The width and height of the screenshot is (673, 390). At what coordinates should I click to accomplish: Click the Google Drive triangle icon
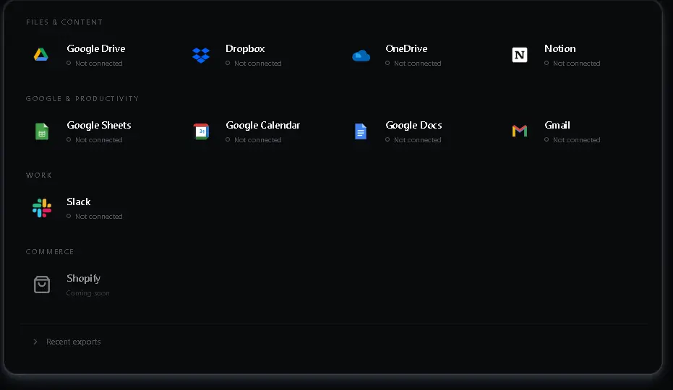pyautogui.click(x=41, y=54)
